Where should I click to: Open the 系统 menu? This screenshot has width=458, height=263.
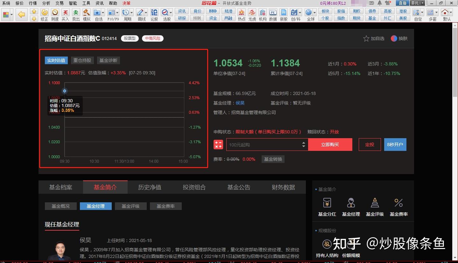pos(6,3)
